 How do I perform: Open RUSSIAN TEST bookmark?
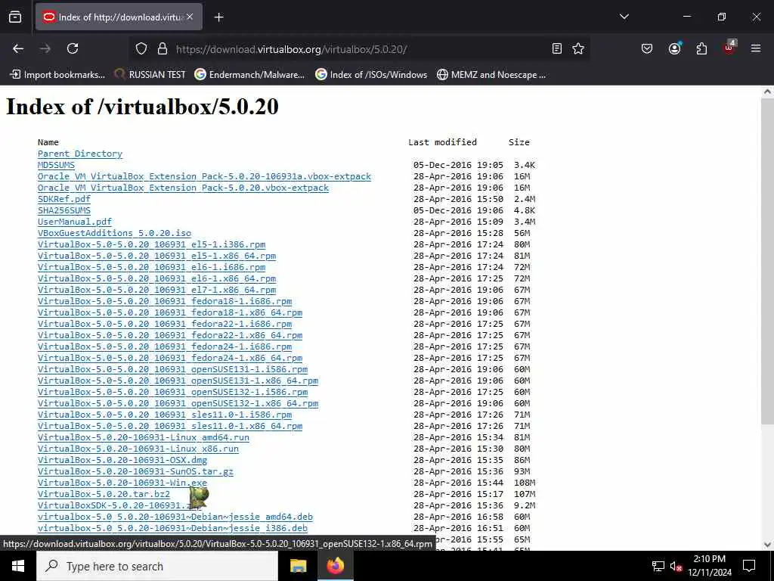pyautogui.click(x=150, y=75)
